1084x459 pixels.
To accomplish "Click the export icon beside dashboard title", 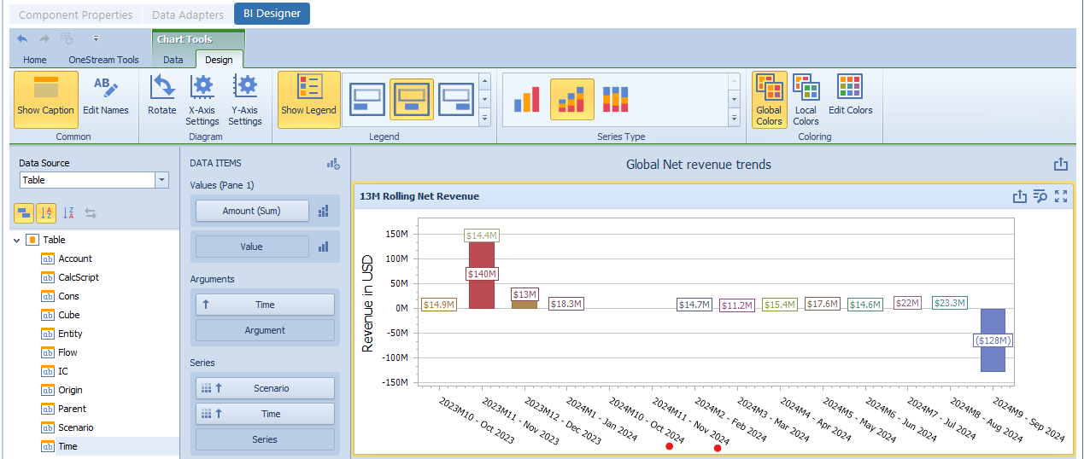I will click(1061, 165).
